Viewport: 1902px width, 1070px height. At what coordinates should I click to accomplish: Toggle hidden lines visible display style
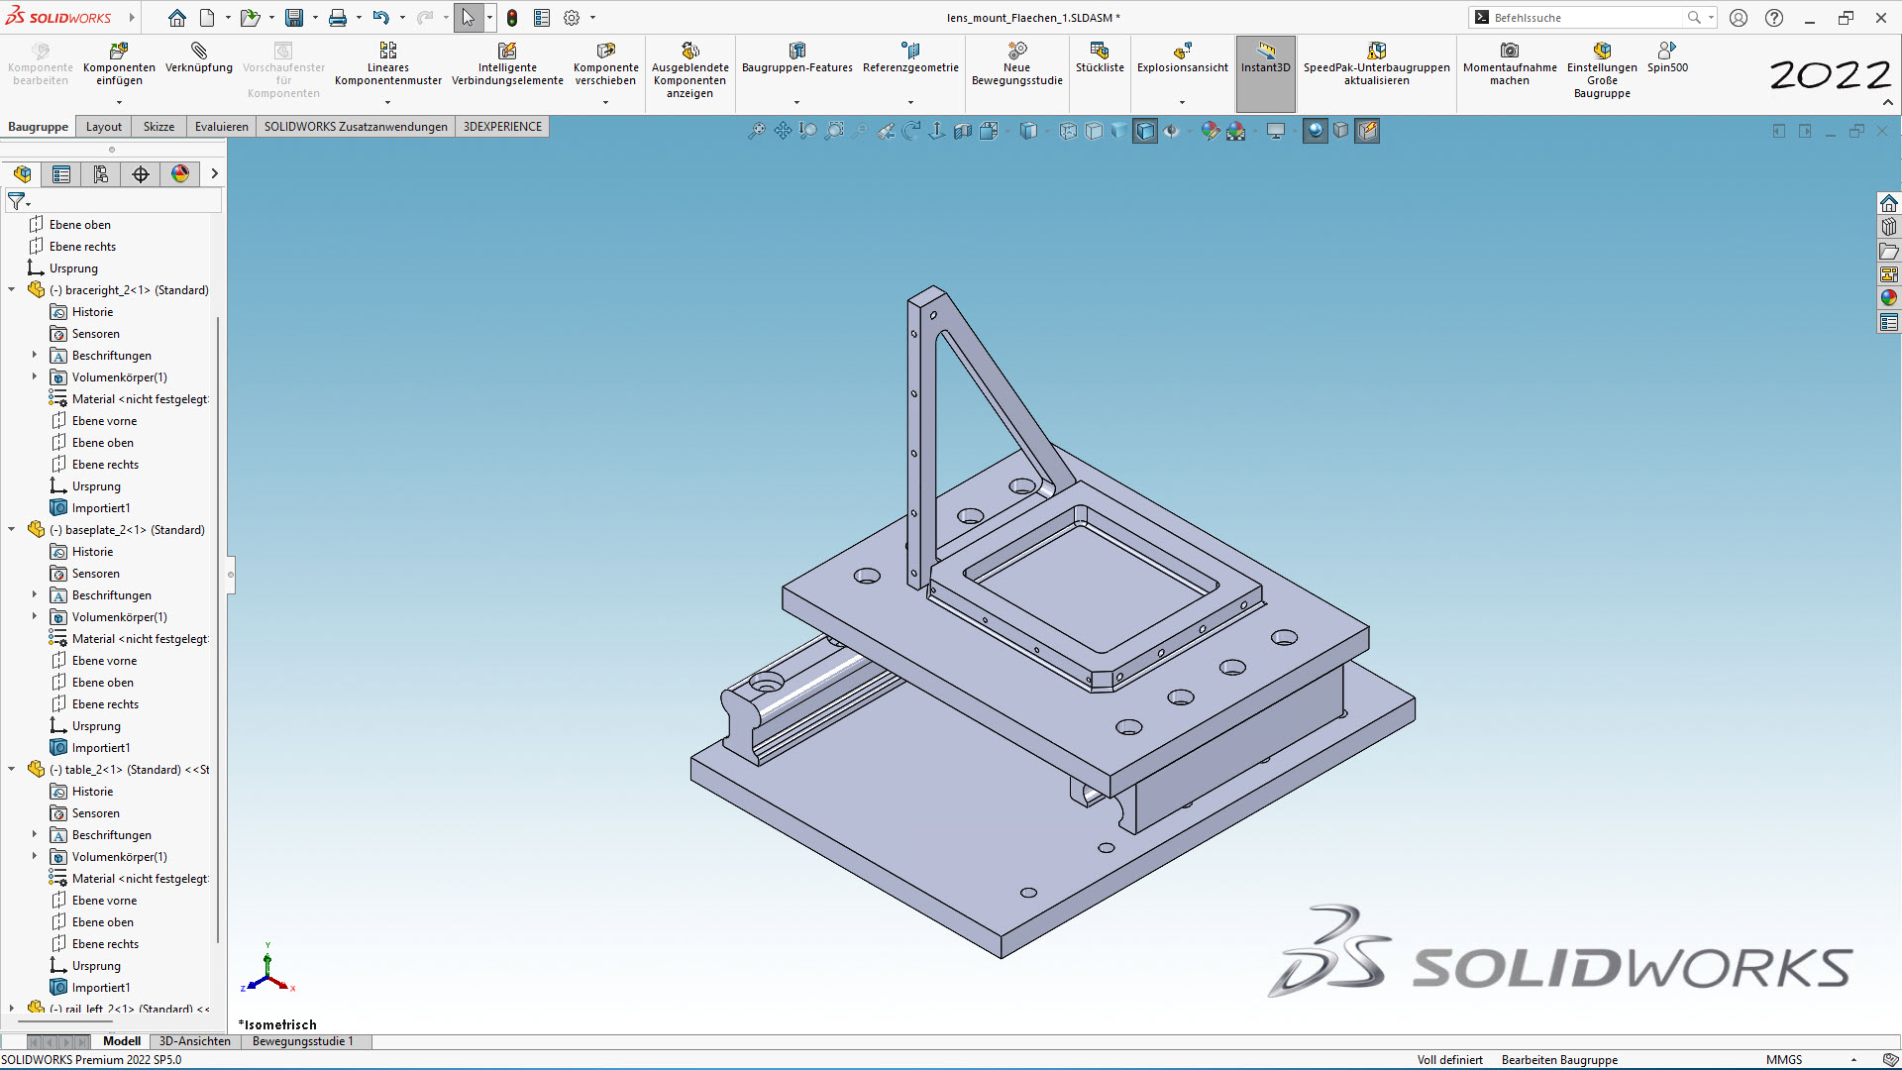(1068, 131)
